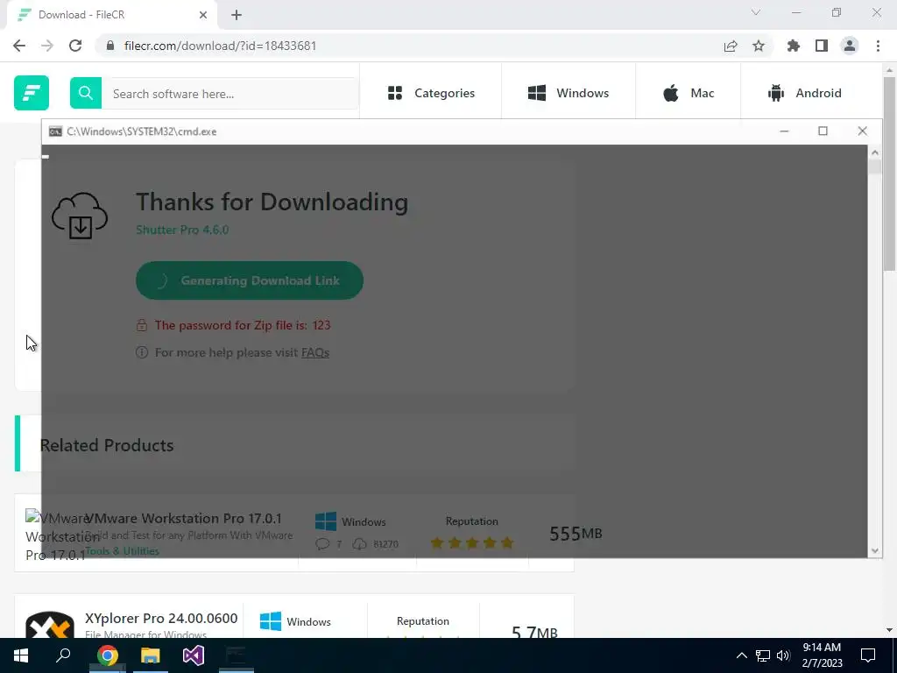Select the cmd window taskbar button

[x=236, y=655]
